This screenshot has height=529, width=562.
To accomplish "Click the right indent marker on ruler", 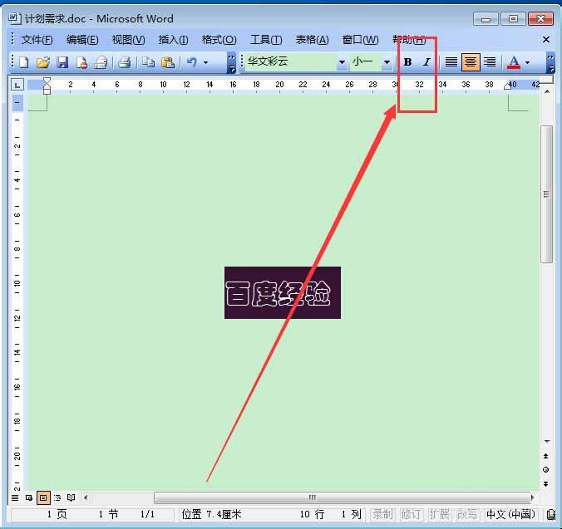I will point(507,86).
